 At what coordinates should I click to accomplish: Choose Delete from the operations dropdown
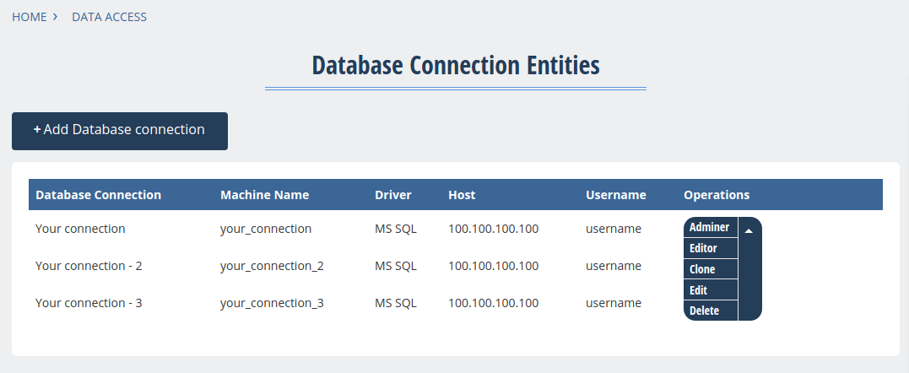click(x=704, y=311)
